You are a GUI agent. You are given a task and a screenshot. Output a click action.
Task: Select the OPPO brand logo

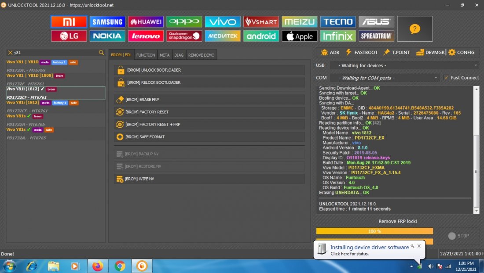click(184, 22)
